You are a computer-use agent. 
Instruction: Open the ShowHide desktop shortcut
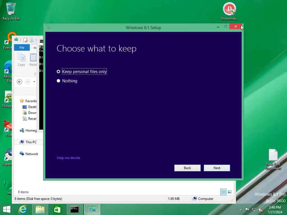pos(229,11)
